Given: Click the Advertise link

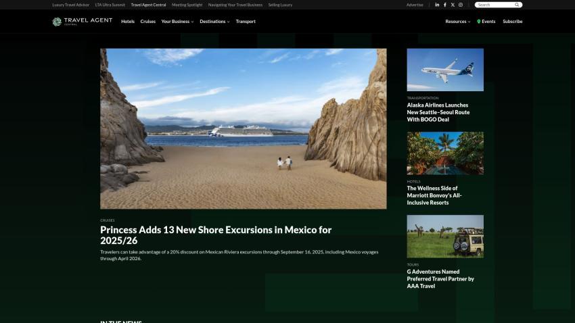Looking at the screenshot, I should tap(415, 5).
